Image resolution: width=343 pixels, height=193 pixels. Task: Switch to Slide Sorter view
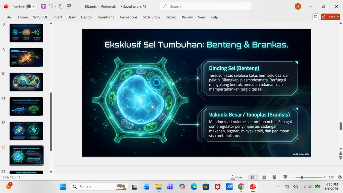click(264, 177)
